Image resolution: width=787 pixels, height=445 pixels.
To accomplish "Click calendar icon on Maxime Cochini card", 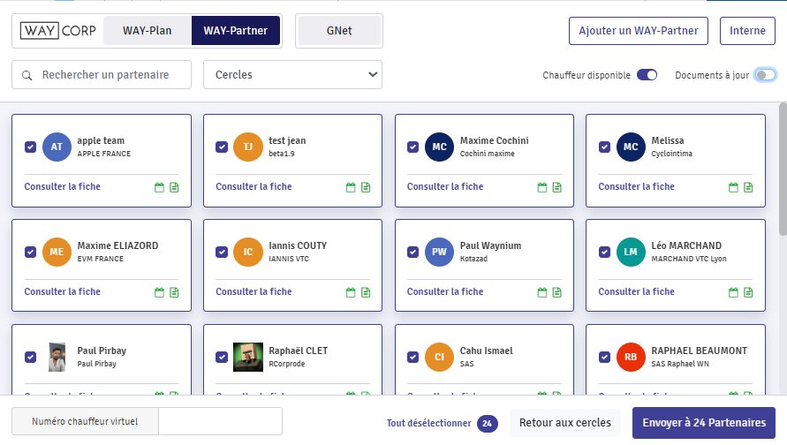I will 542,187.
